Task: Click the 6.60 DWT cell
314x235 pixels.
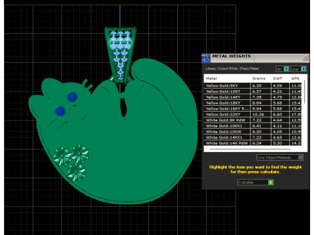Action: [x=280, y=114]
